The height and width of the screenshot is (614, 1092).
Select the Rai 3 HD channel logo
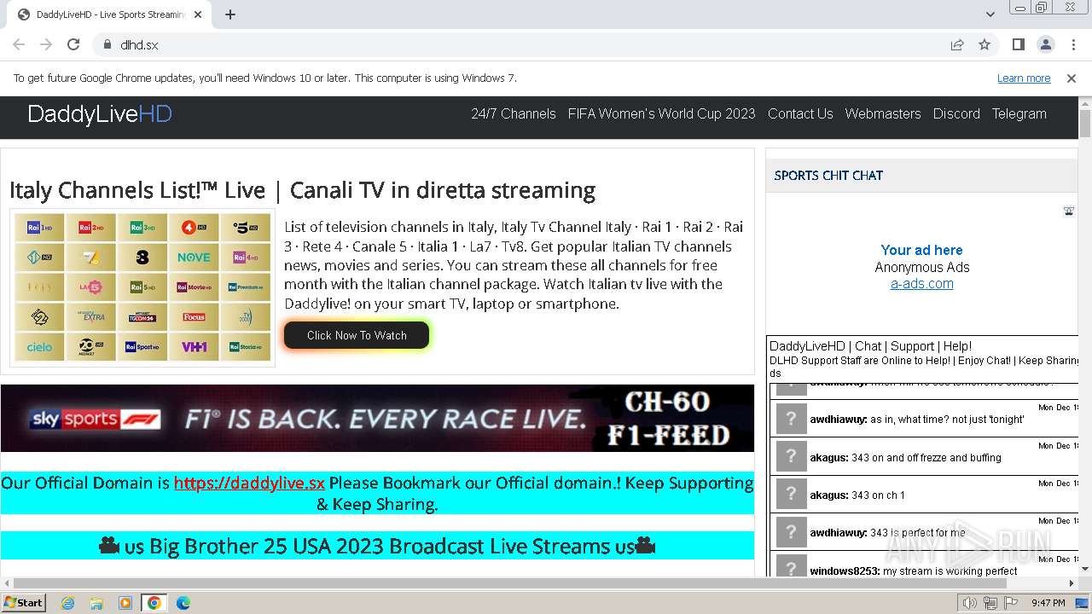(142, 228)
